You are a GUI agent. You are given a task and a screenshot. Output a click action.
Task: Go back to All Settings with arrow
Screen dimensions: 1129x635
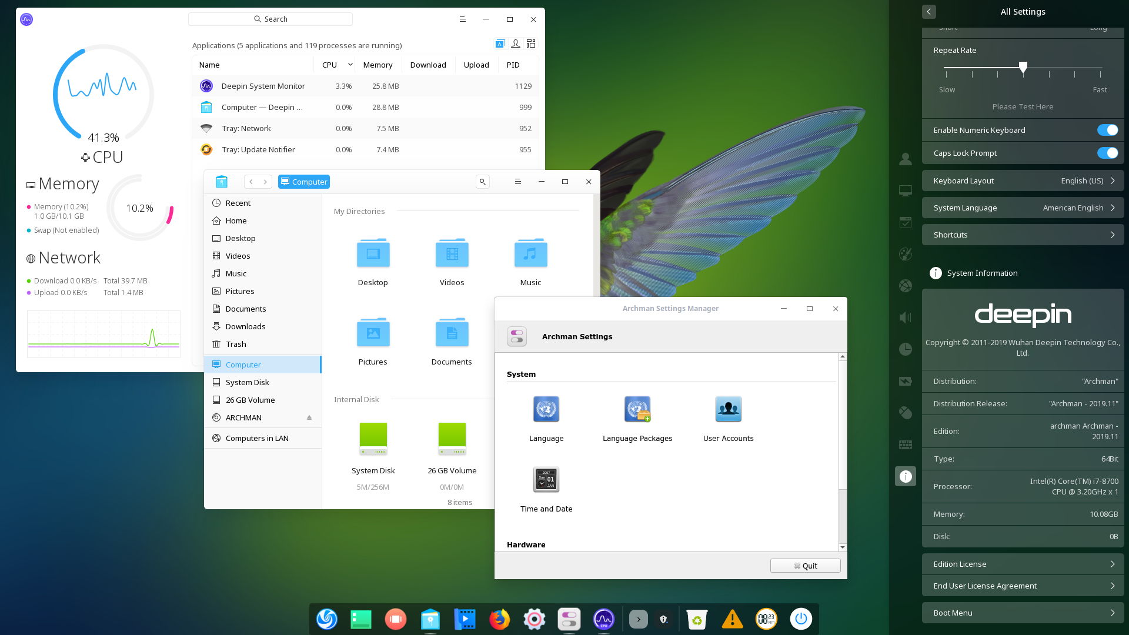tap(928, 11)
